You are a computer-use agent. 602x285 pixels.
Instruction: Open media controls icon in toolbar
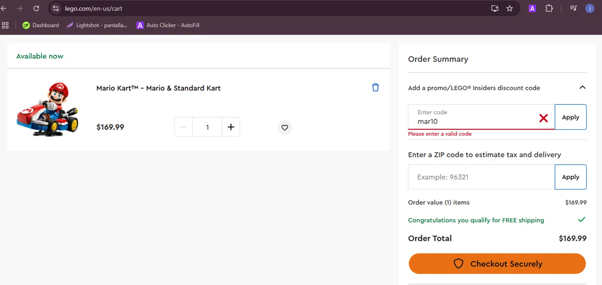pyautogui.click(x=574, y=8)
